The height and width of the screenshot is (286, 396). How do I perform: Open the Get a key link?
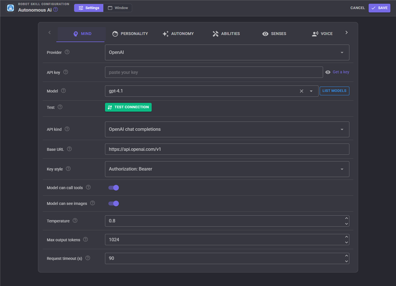pyautogui.click(x=341, y=72)
